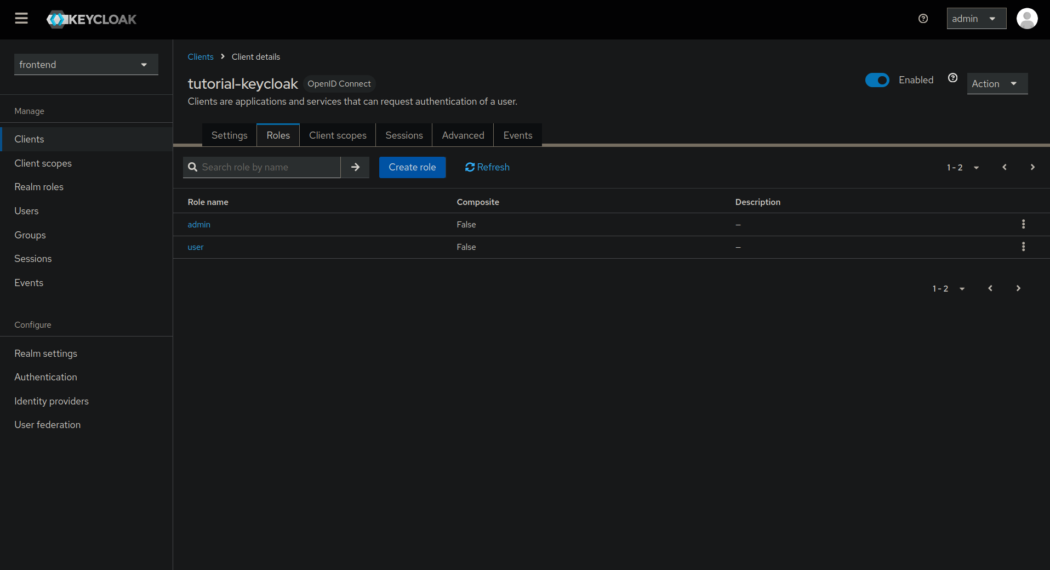
Task: Go to previous page in bottom pagination
Action: [990, 288]
